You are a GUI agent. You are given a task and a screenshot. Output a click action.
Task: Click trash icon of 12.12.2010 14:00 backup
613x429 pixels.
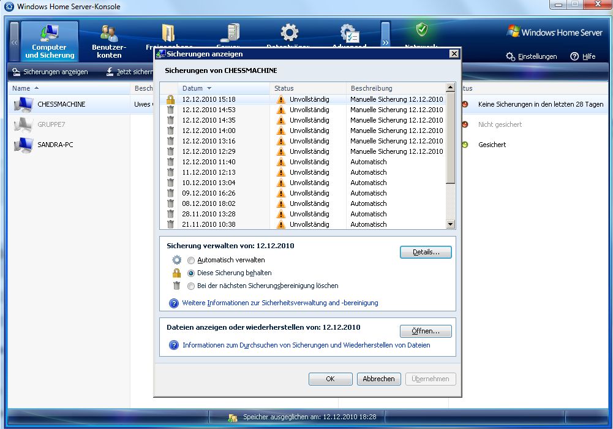point(170,131)
